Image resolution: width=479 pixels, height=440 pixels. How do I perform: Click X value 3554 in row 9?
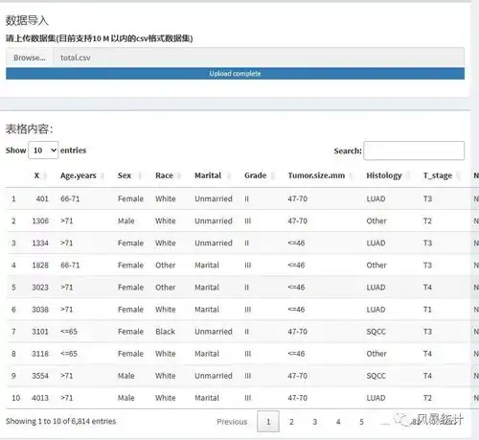pyautogui.click(x=40, y=376)
